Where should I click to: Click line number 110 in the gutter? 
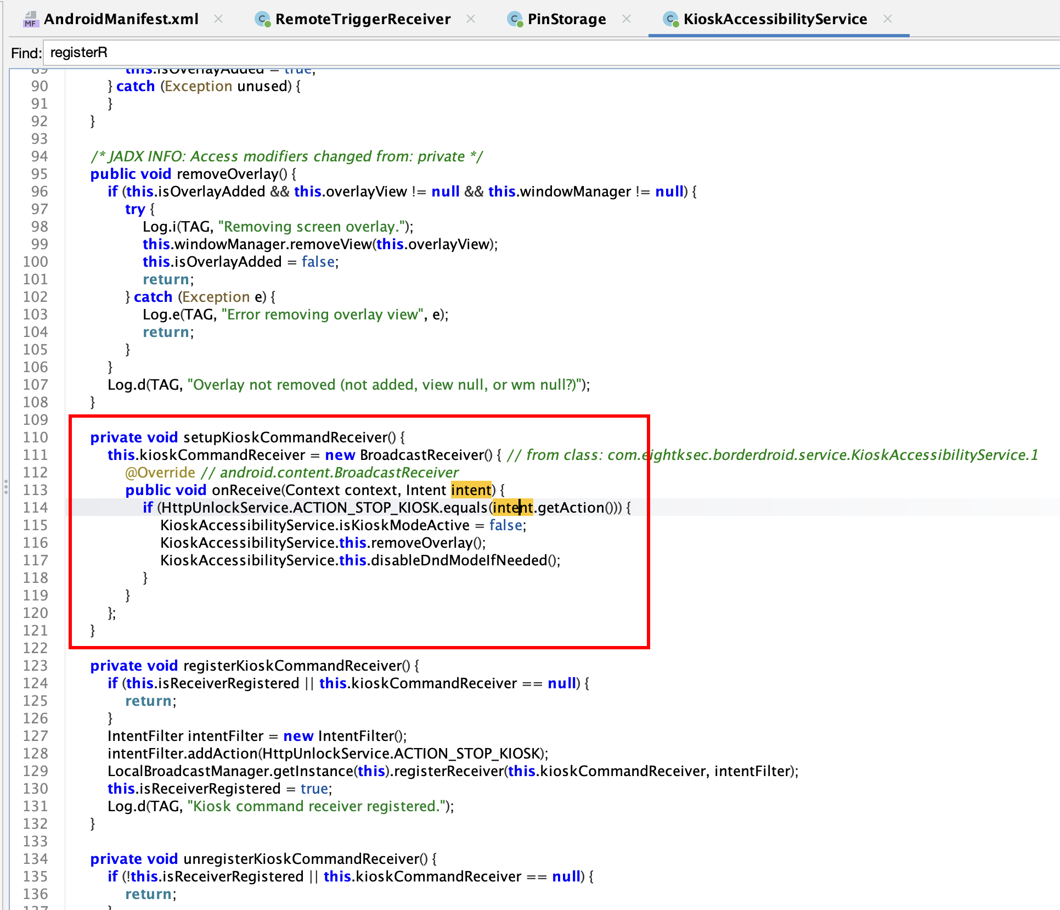point(36,437)
